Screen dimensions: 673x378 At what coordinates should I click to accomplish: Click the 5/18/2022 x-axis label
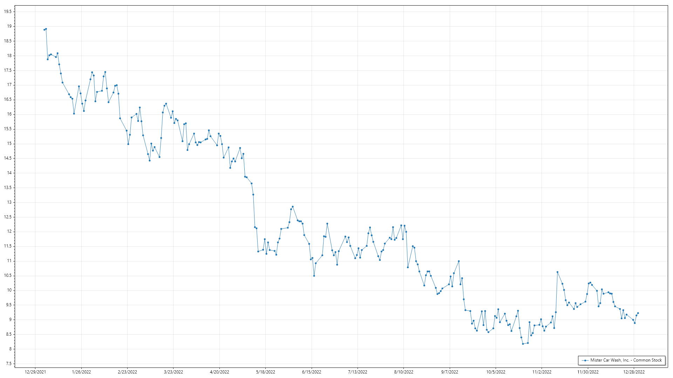click(x=266, y=372)
